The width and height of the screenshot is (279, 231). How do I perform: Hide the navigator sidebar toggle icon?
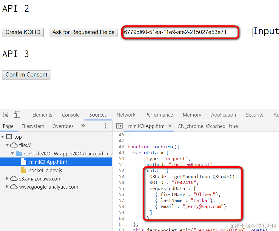(x=119, y=126)
